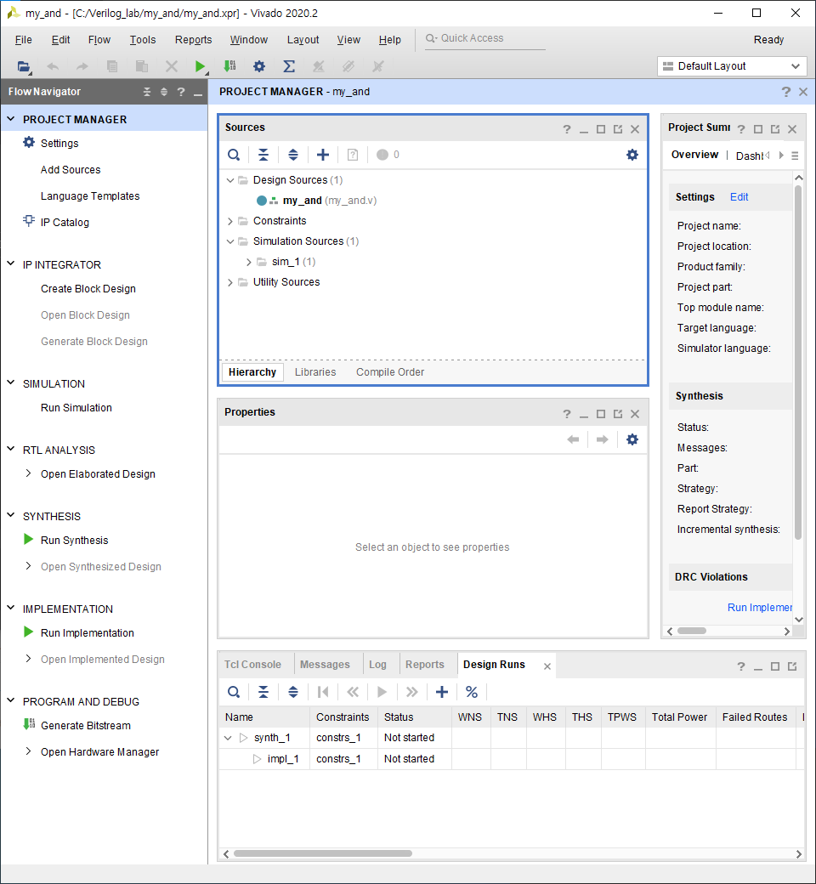Image resolution: width=816 pixels, height=884 pixels.
Task: Collapse all in the Sources panel toolbar
Action: (263, 155)
